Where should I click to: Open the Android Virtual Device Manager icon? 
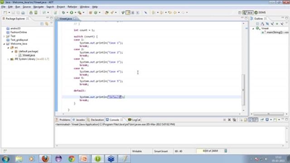coord(36,13)
